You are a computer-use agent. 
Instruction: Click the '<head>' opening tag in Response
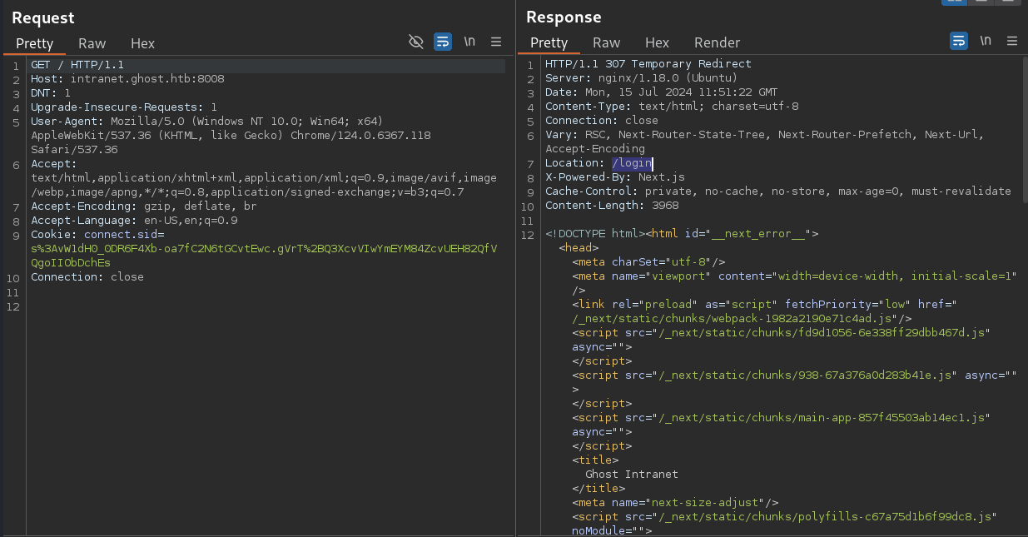pos(579,248)
